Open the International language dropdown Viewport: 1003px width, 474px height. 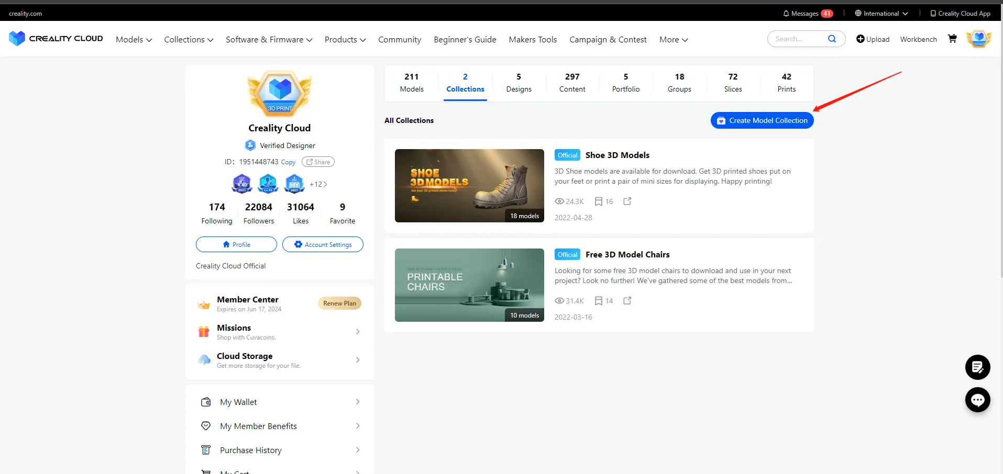click(881, 14)
